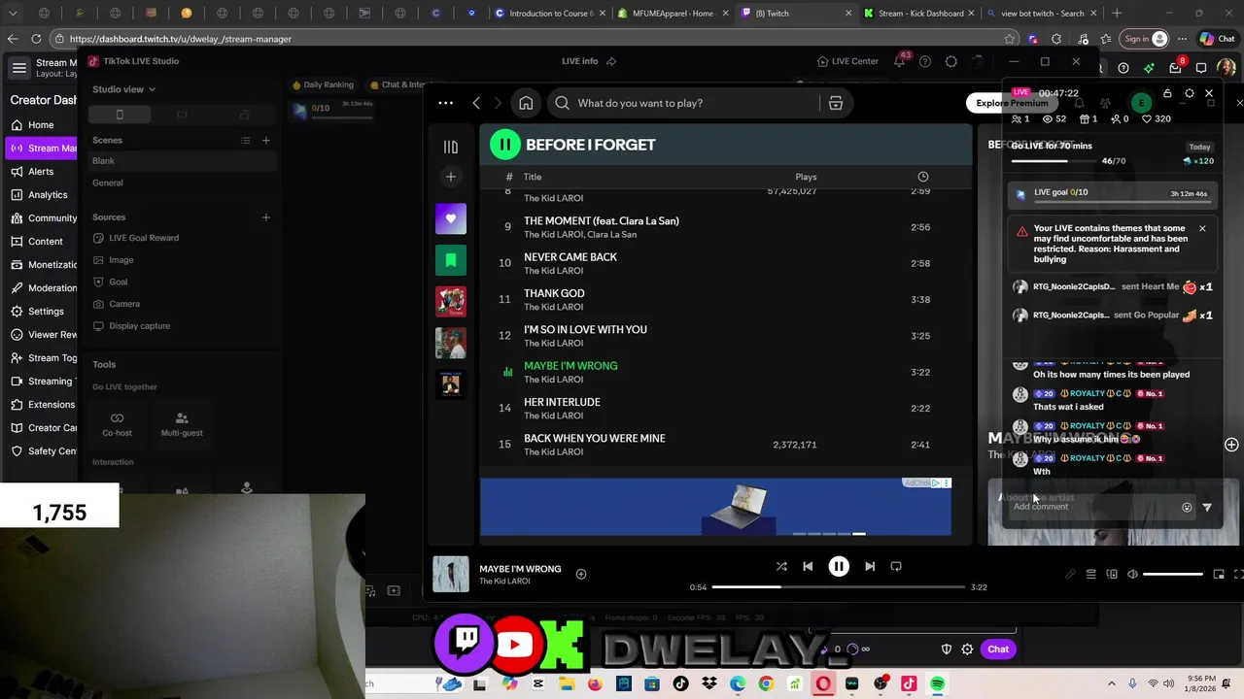Add Maybe I'm Wrong to Liked Songs
Viewport: 1244px width, 699px height.
click(581, 574)
